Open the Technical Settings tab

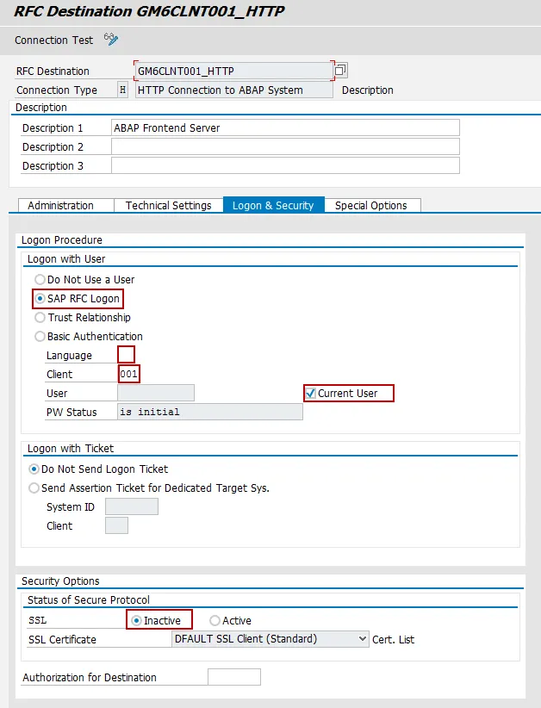(x=169, y=206)
